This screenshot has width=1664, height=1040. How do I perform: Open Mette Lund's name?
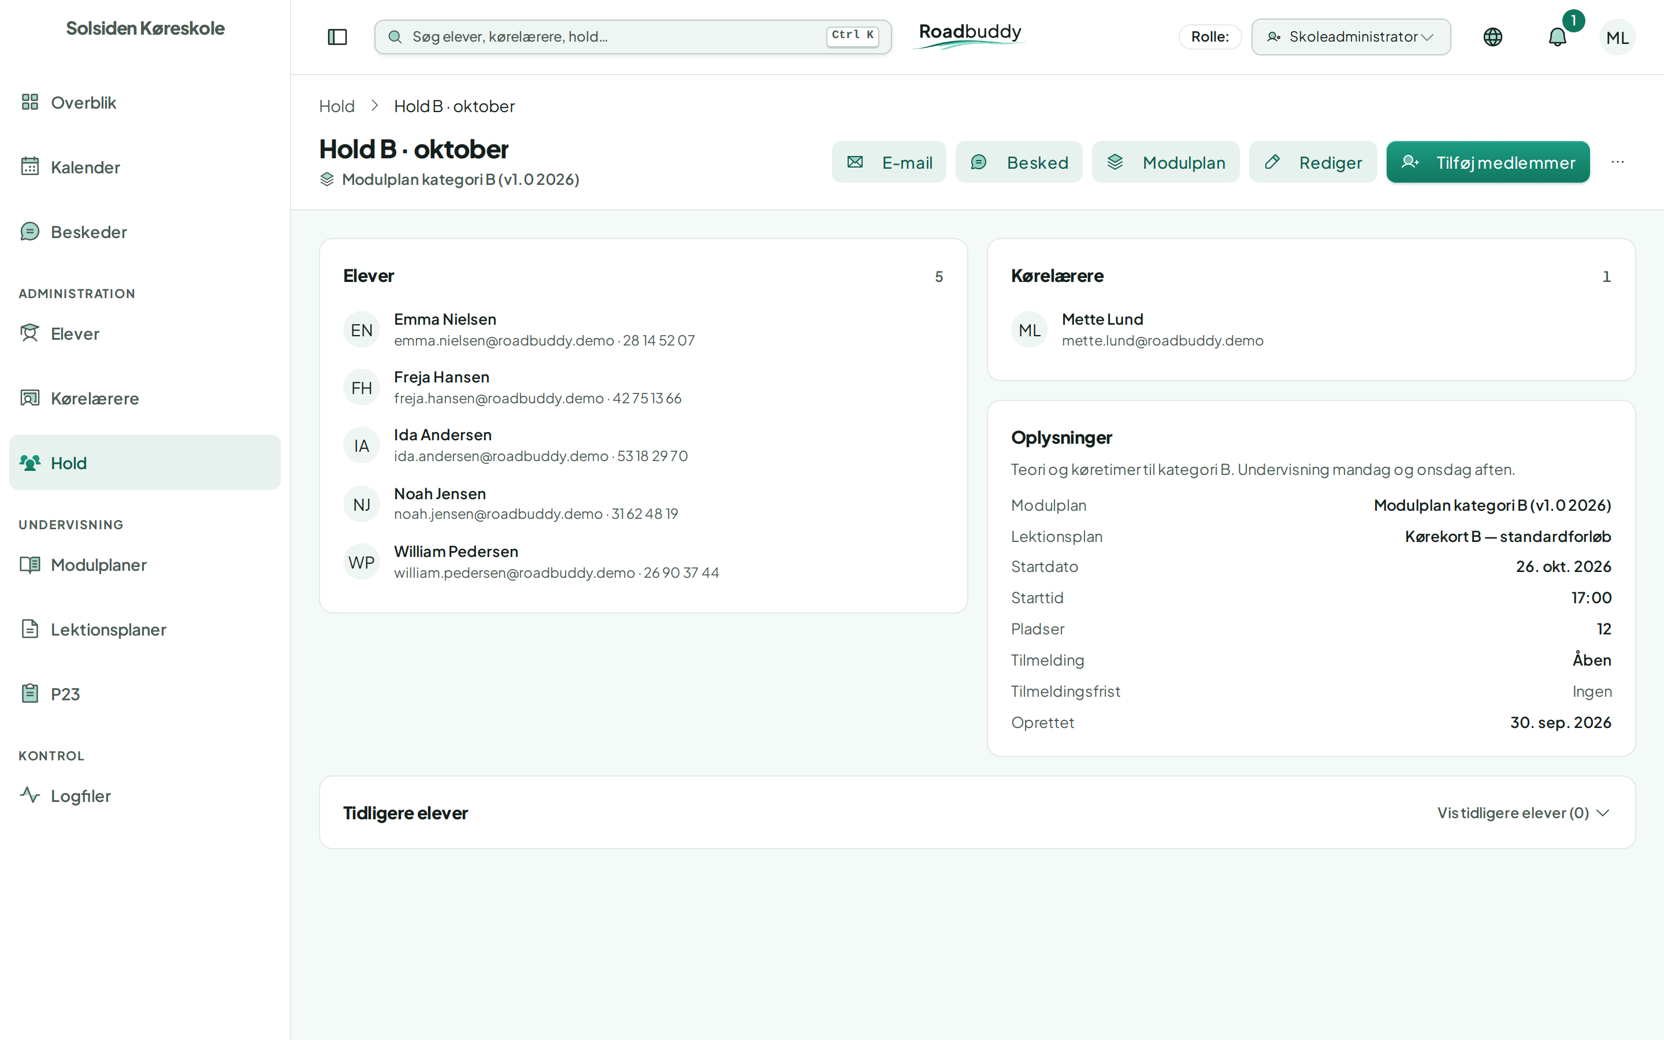pos(1102,319)
